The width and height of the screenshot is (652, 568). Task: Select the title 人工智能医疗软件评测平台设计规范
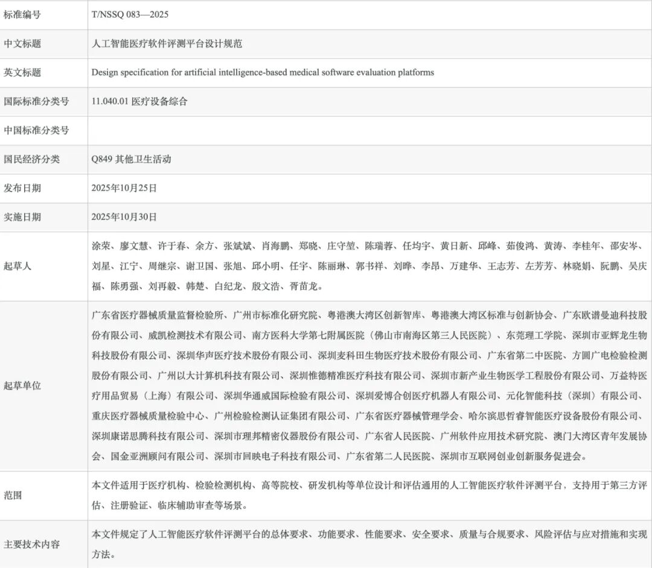click(167, 43)
